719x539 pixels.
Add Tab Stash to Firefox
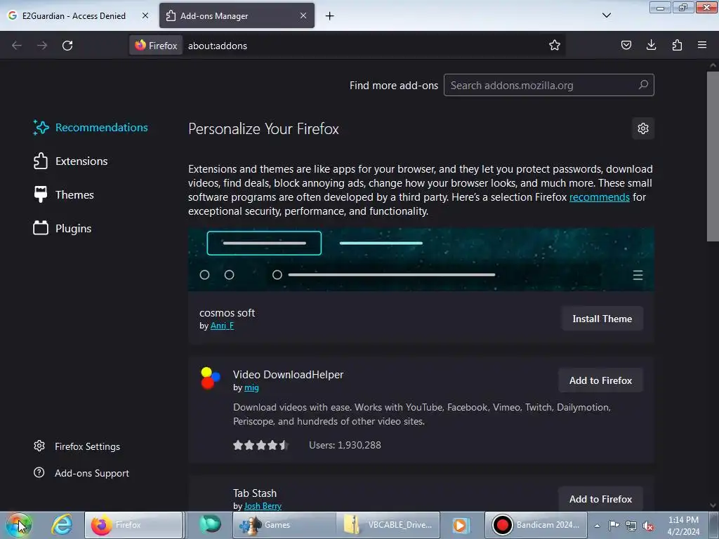click(x=601, y=499)
